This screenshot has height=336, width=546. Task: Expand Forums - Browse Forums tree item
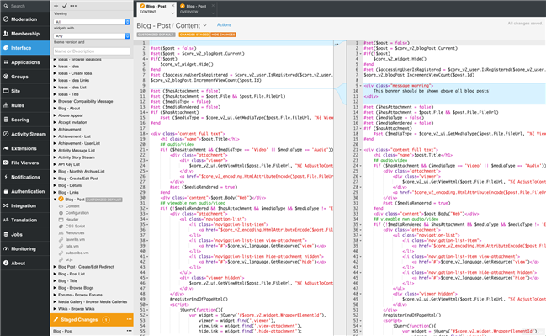click(55, 295)
